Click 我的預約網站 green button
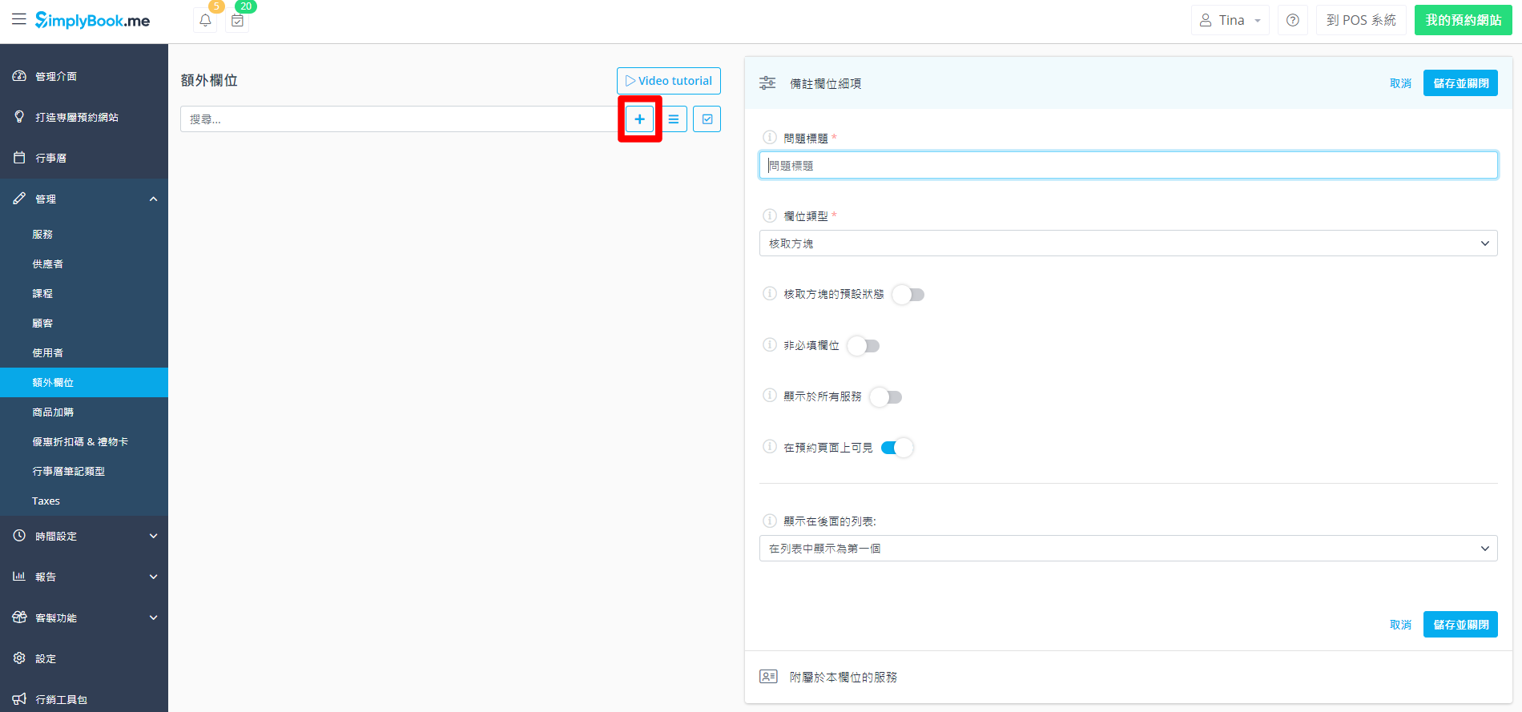Viewport: 1522px width, 712px height. [x=1463, y=20]
